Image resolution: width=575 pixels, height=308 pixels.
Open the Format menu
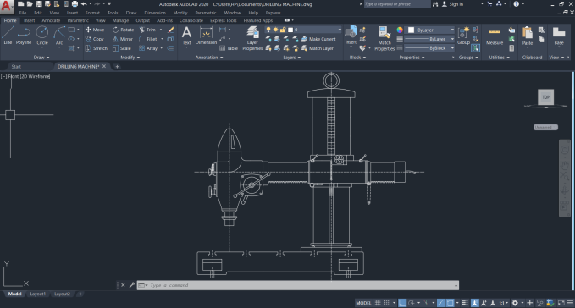click(92, 13)
